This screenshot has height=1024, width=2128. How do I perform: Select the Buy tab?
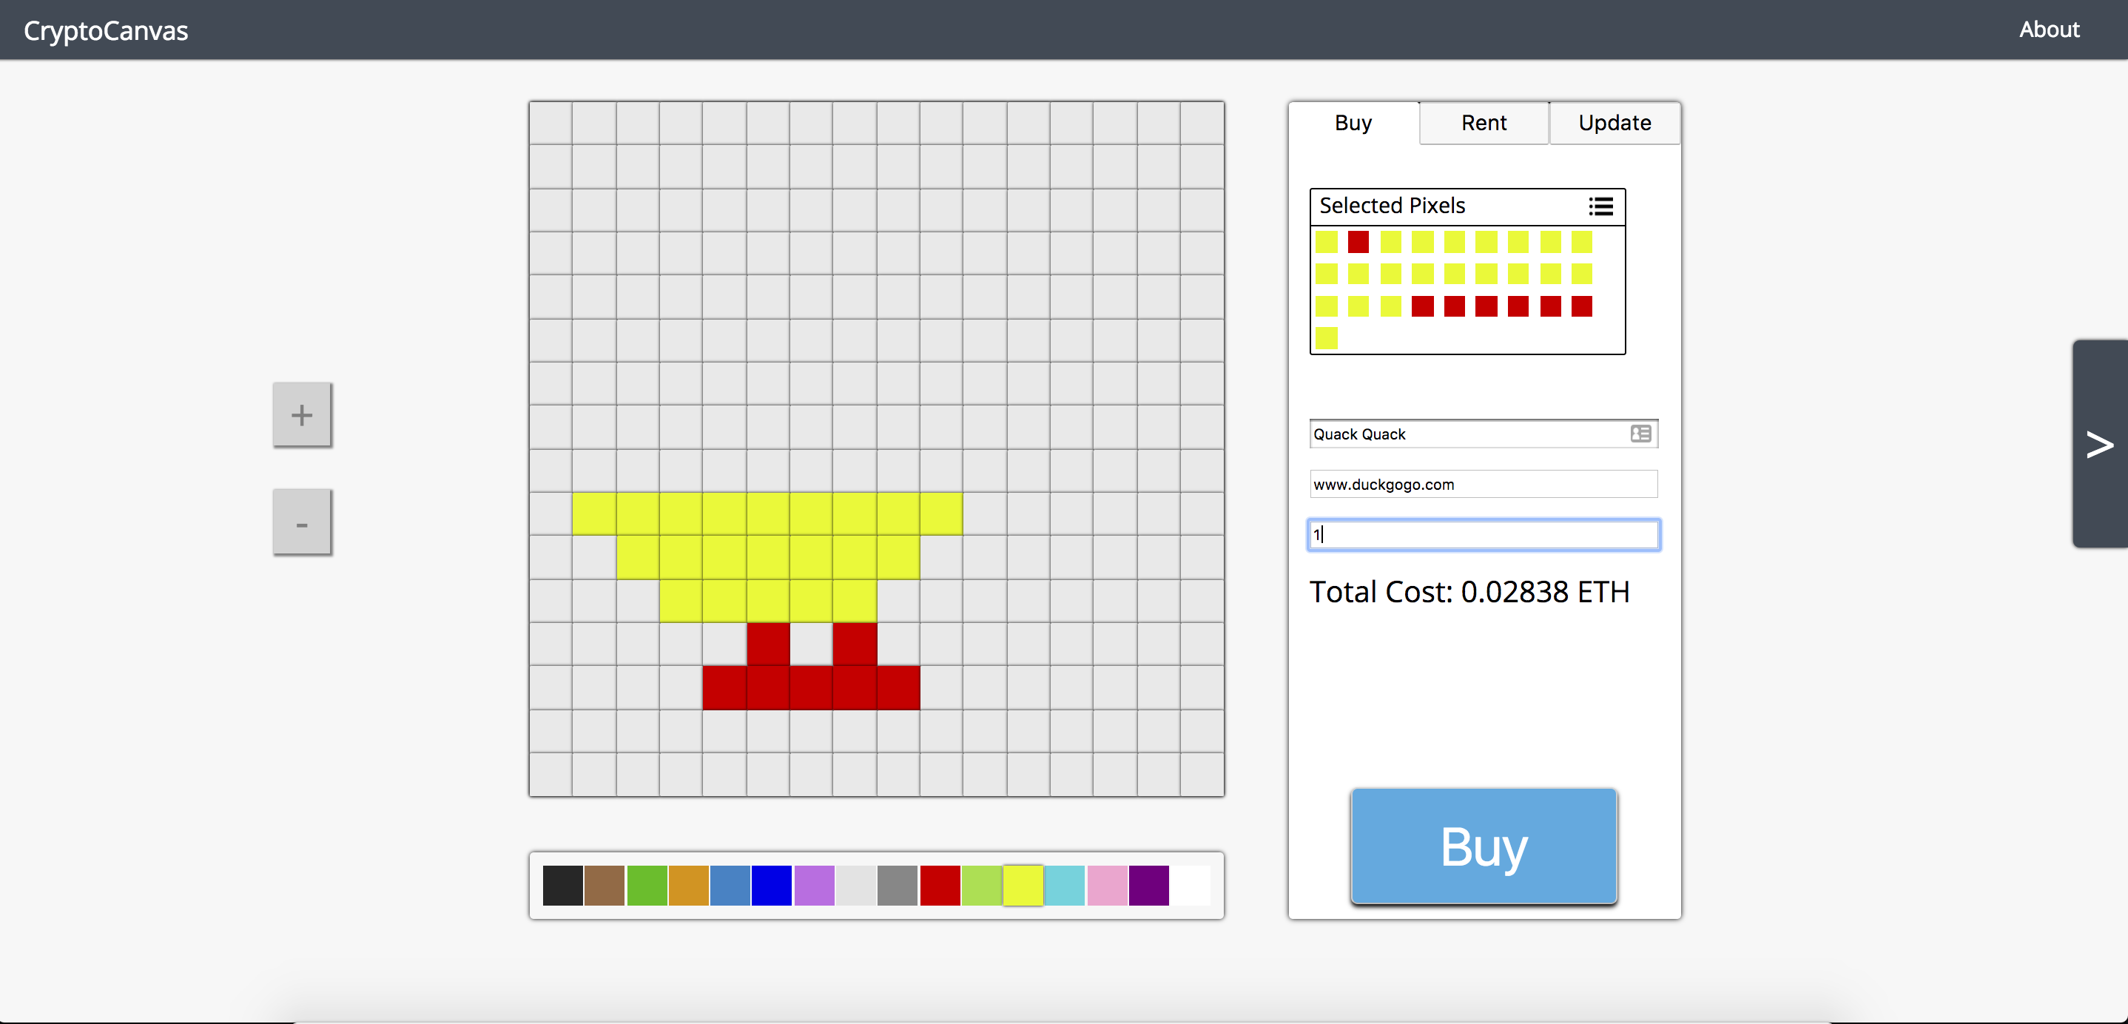point(1353,123)
